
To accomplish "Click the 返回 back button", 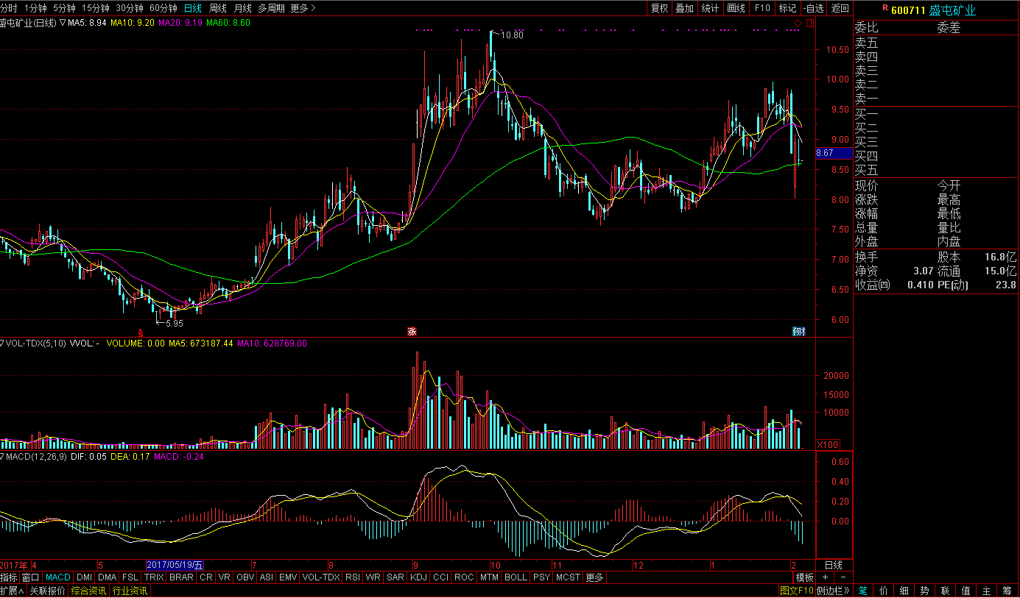I will [840, 8].
